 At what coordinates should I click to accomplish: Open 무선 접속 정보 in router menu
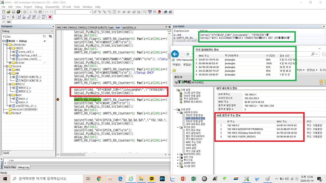tap(193, 130)
